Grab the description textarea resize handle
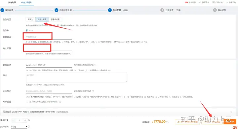Screen dimensions: 238x129 [x=126, y=81]
